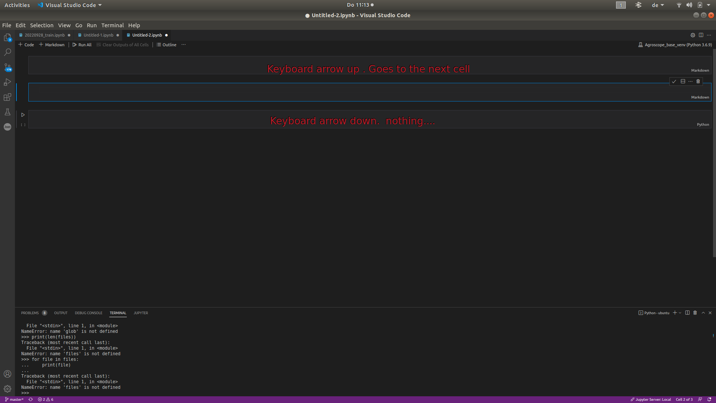The height and width of the screenshot is (403, 716).
Task: Split the terminal pane
Action: point(687,313)
